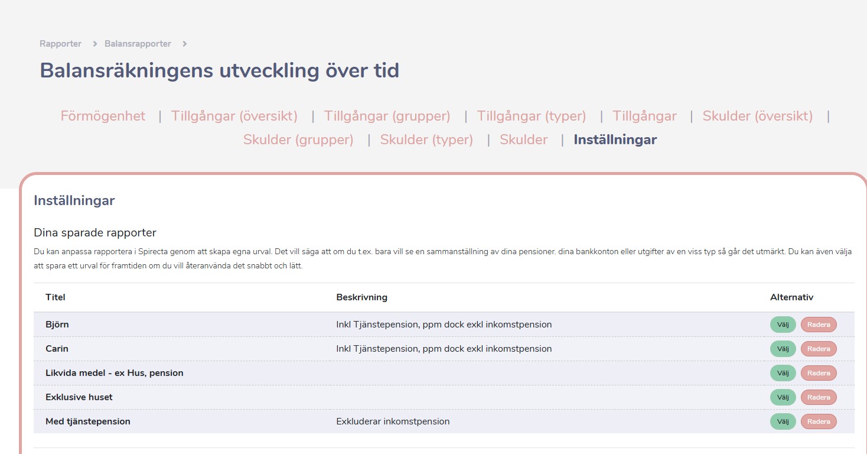Select Välj for Likvida medel report
The height and width of the screenshot is (454, 867).
(x=783, y=373)
